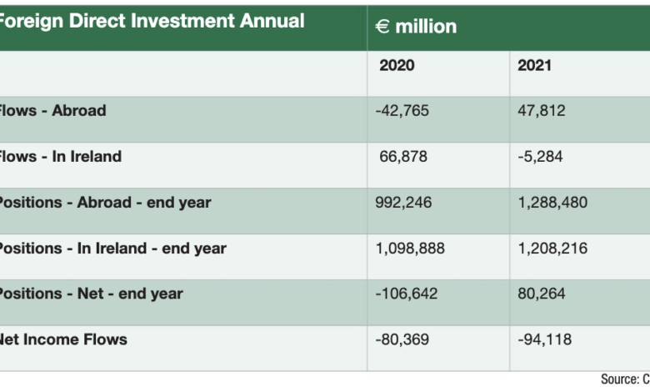Click the 1,098,888 value cell
Image resolution: width=650 pixels, height=392 pixels.
click(412, 248)
